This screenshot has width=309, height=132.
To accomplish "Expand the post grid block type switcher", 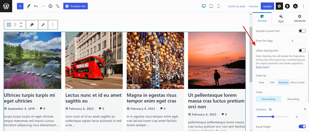I will pyautogui.click(x=9, y=25).
